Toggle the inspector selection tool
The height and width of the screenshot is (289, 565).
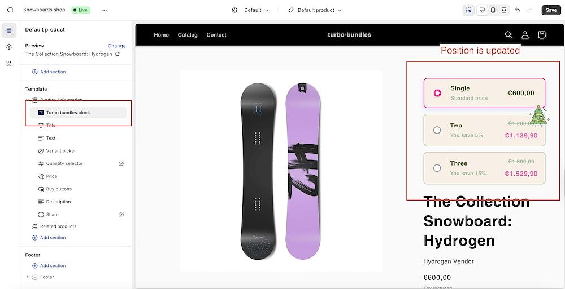468,10
